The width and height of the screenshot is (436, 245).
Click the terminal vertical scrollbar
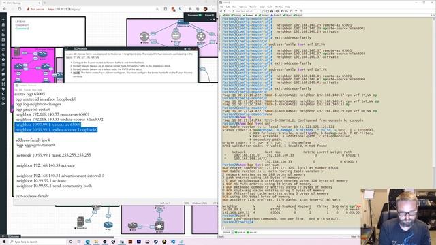tap(434, 122)
